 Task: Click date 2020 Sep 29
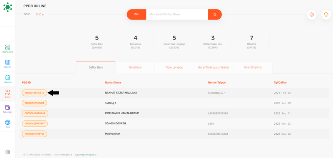click(x=282, y=103)
